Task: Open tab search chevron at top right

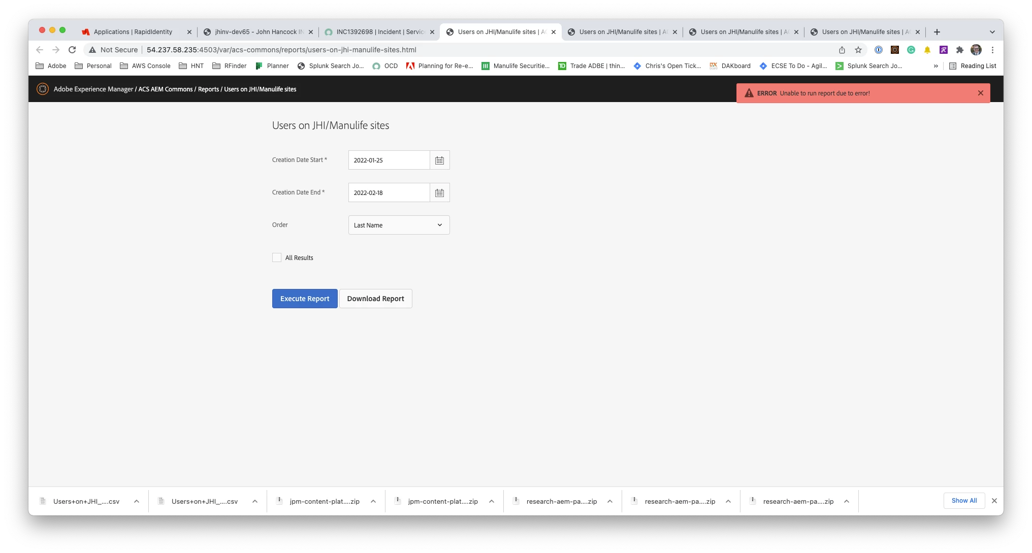Action: [992, 32]
